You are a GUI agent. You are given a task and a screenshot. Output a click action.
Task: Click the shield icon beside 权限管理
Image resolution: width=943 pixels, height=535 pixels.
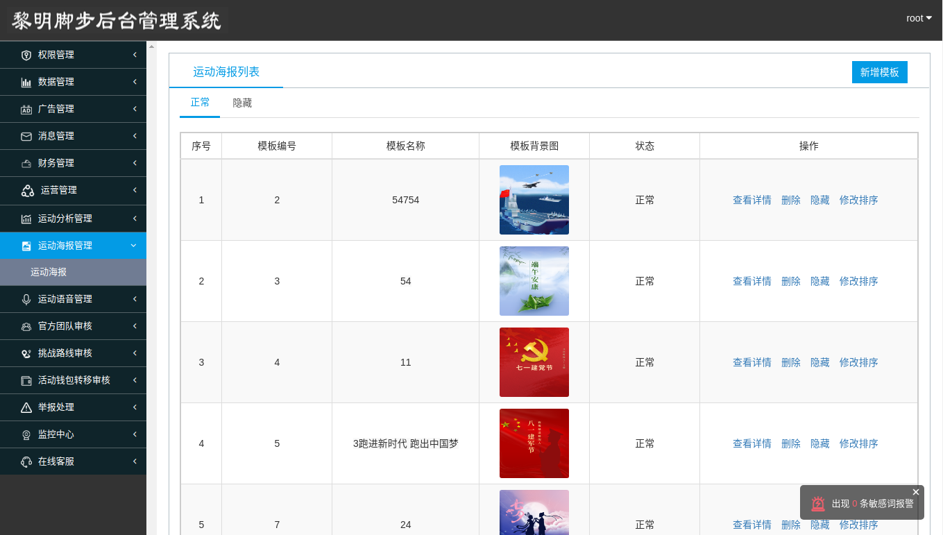[x=26, y=55]
